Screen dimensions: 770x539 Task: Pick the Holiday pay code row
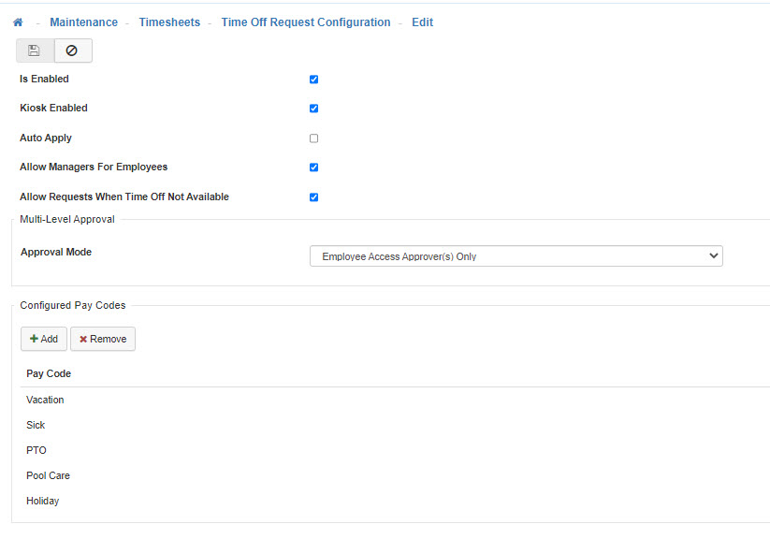coord(43,502)
